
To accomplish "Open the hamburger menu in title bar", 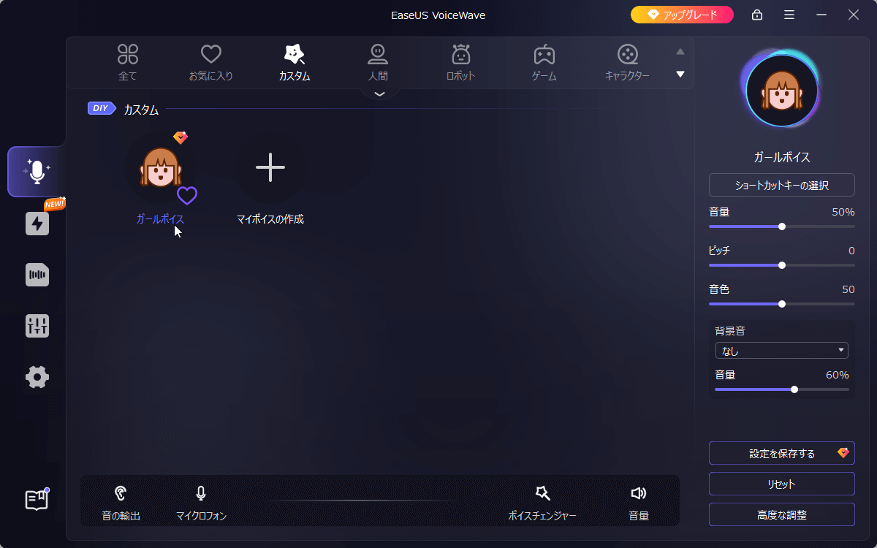I will (789, 15).
